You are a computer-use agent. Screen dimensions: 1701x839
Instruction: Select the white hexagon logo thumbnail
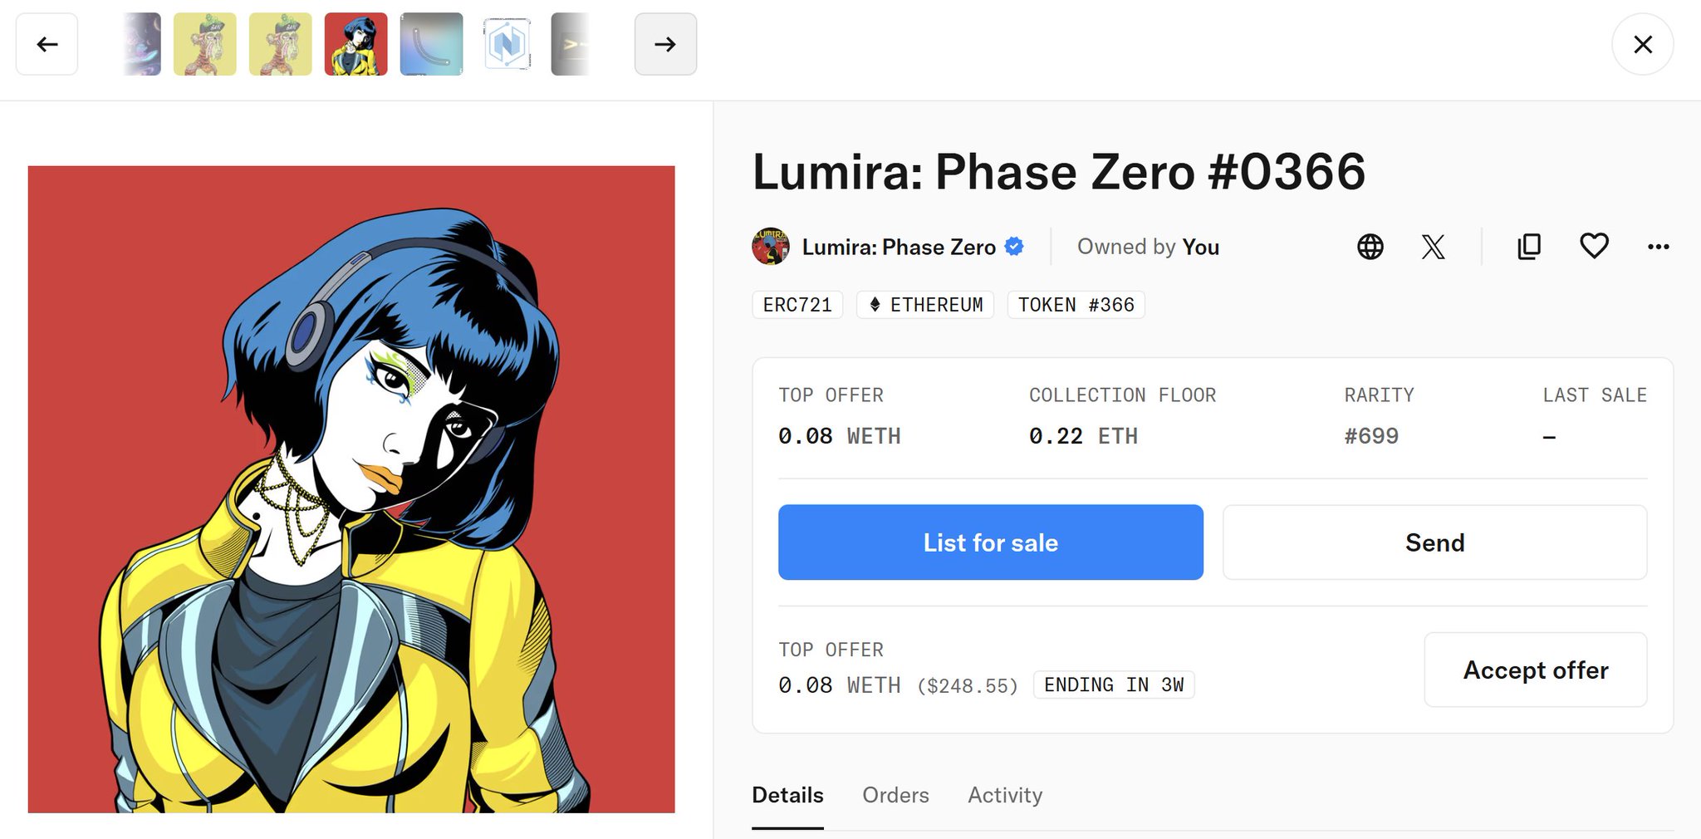point(507,44)
